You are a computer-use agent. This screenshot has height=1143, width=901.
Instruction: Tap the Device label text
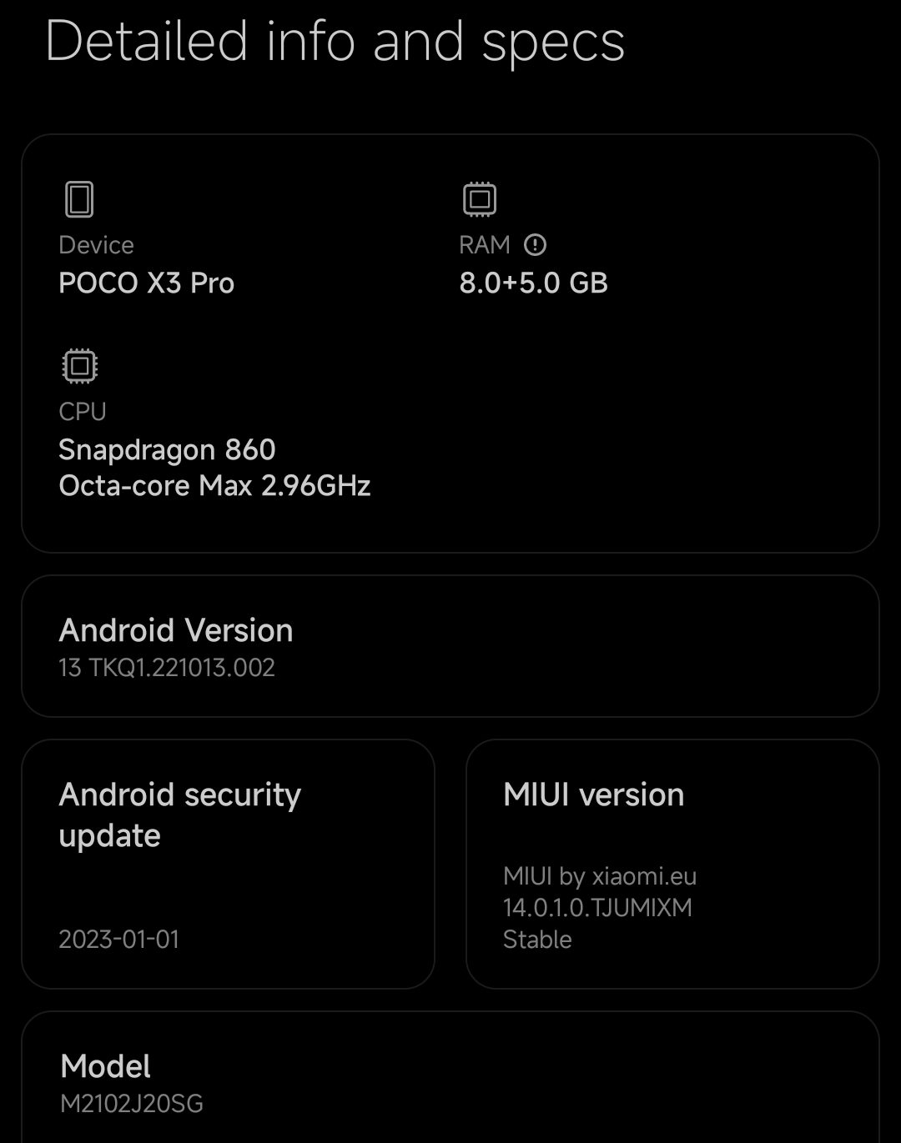(96, 245)
